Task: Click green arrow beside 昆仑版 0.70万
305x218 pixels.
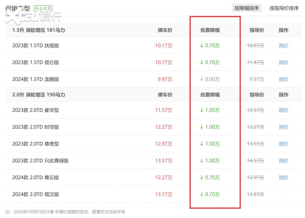Action: point(202,62)
